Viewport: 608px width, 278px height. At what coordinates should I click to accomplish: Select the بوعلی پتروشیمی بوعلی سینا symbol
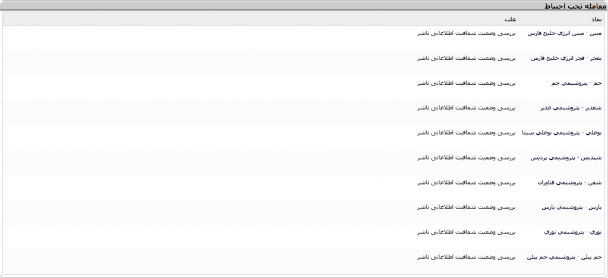coord(562,133)
